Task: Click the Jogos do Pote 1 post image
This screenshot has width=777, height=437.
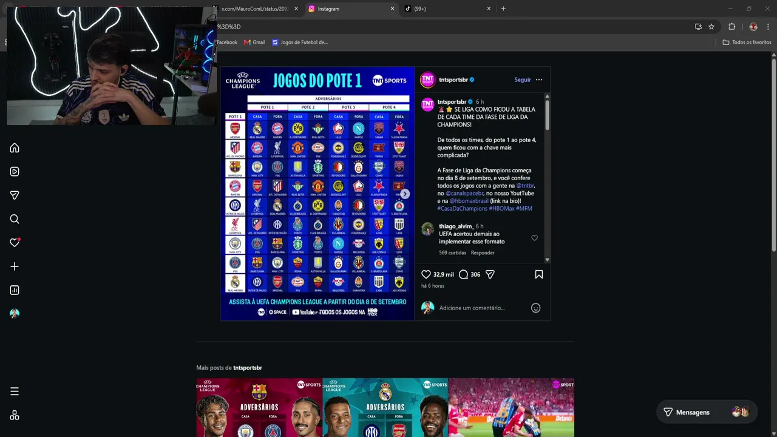Action: click(317, 194)
